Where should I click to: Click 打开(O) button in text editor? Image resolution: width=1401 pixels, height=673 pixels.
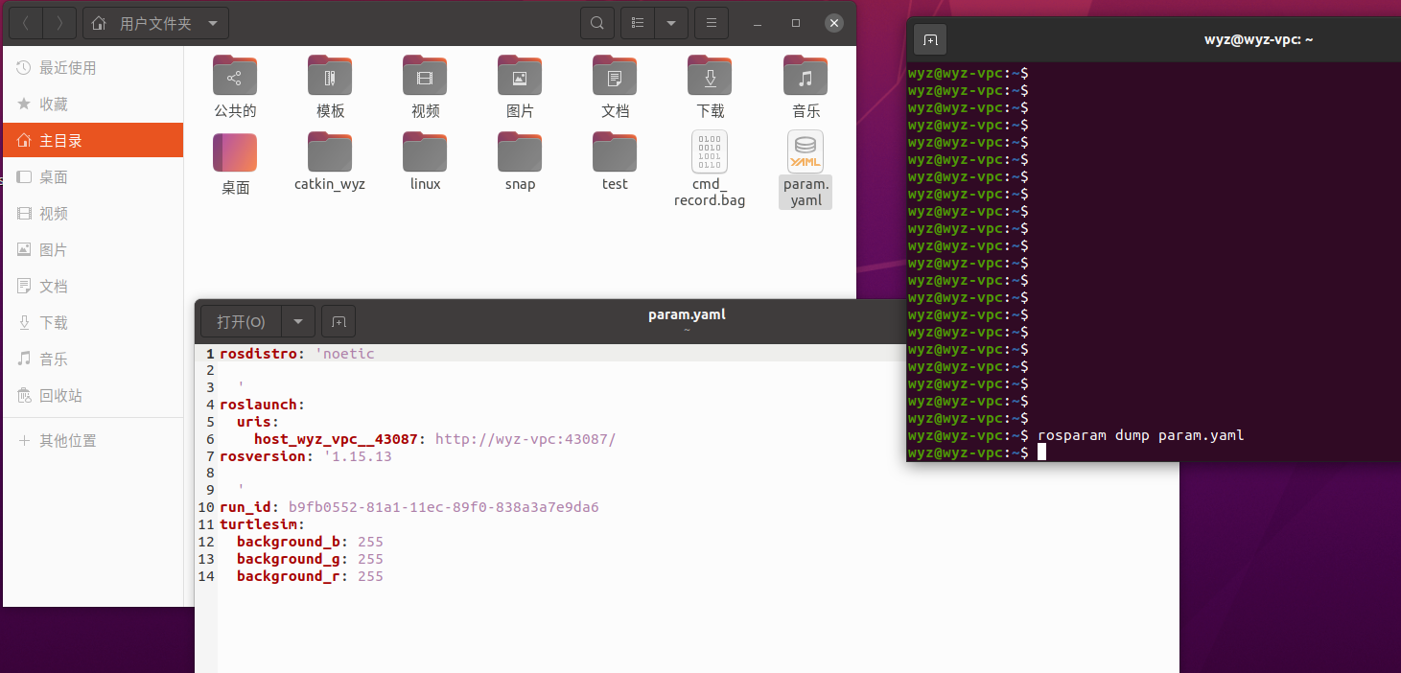tap(241, 322)
